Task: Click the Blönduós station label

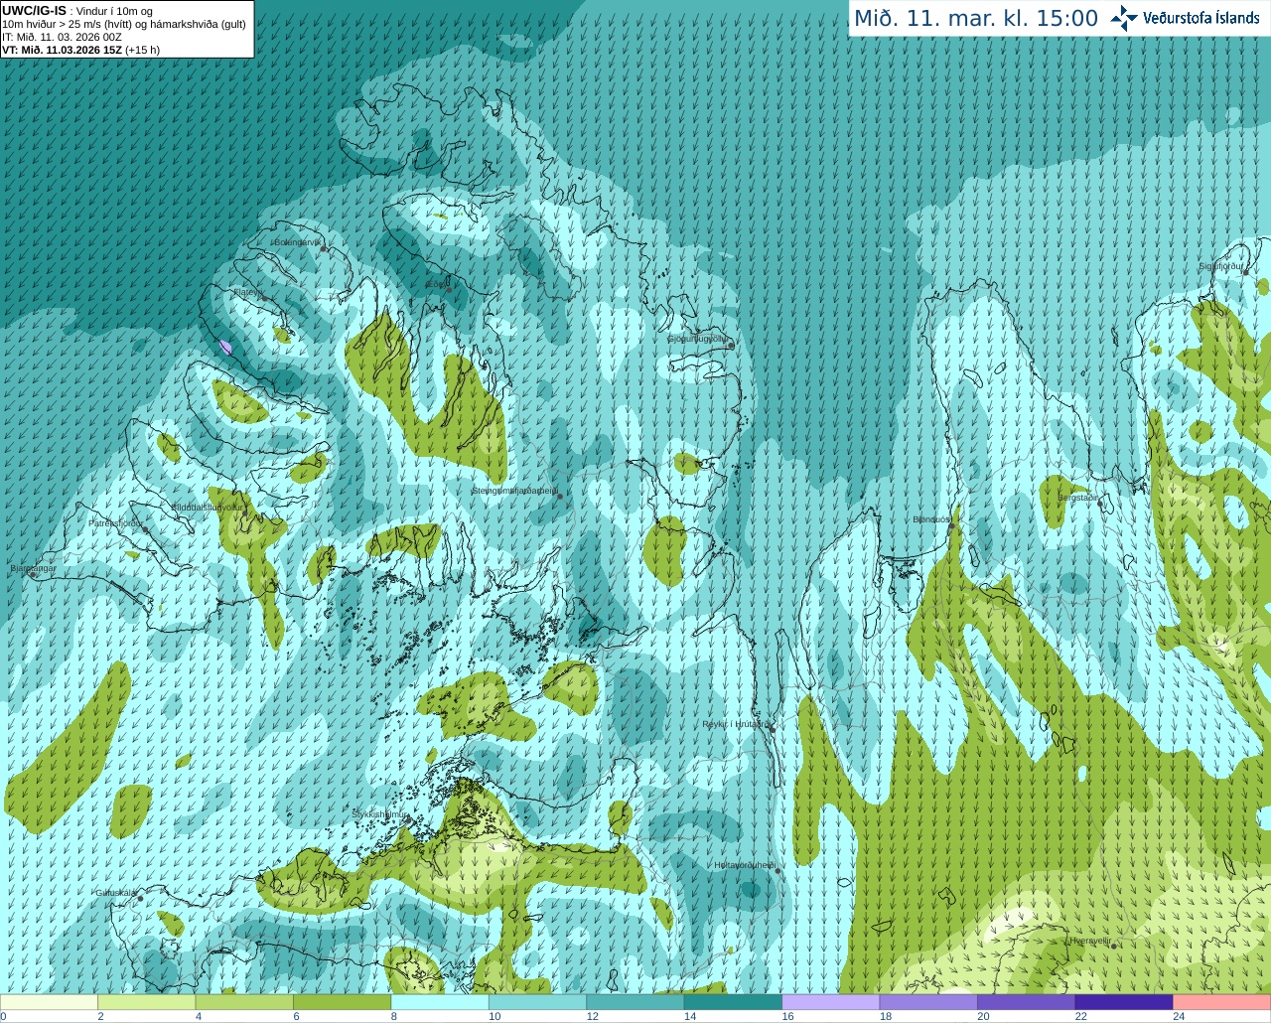Action: pyautogui.click(x=932, y=519)
